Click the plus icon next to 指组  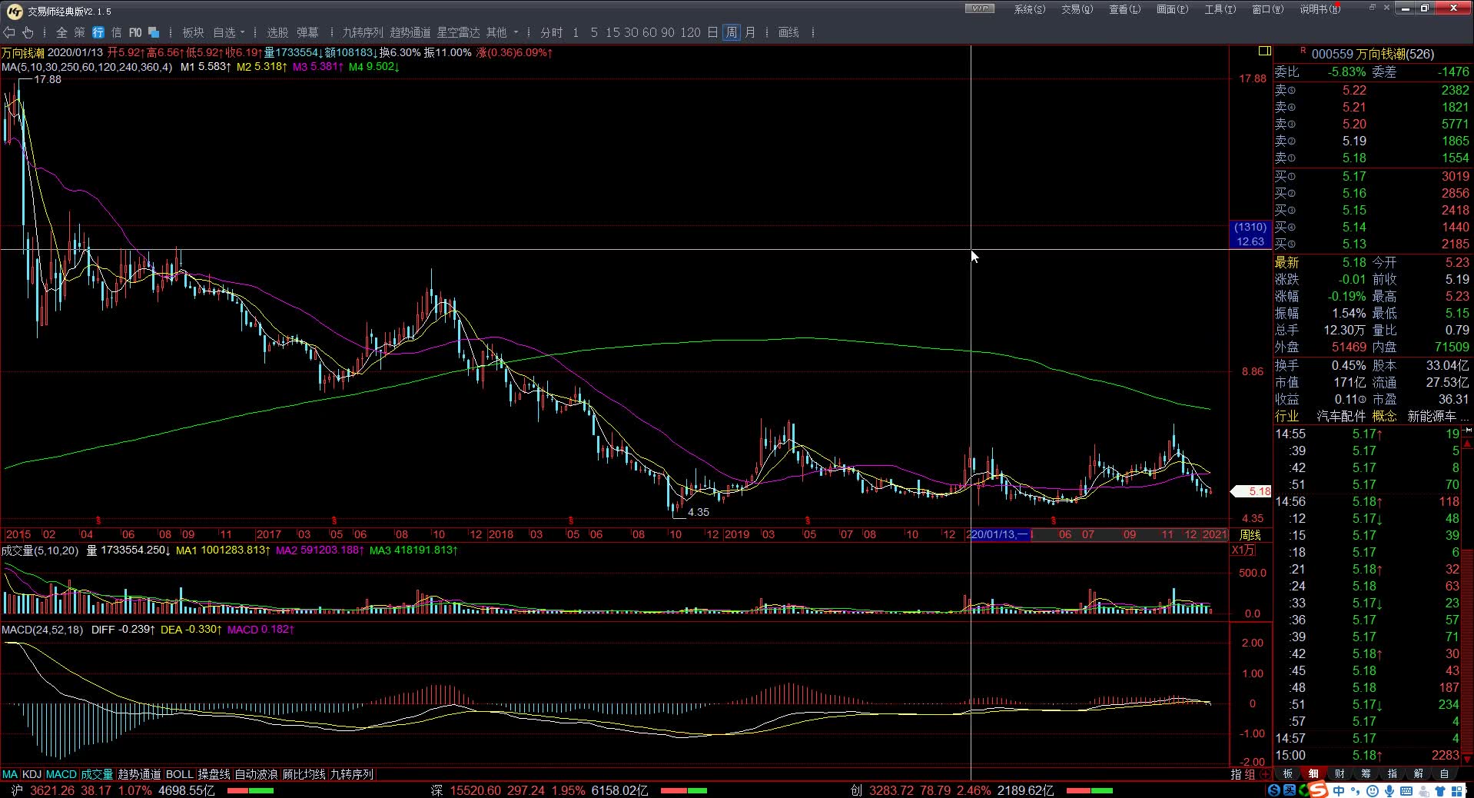coord(1265,774)
